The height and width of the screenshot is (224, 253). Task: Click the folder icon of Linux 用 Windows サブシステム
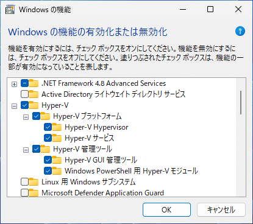[34, 182]
